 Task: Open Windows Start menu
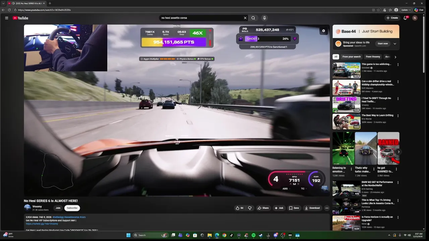(x=128, y=235)
